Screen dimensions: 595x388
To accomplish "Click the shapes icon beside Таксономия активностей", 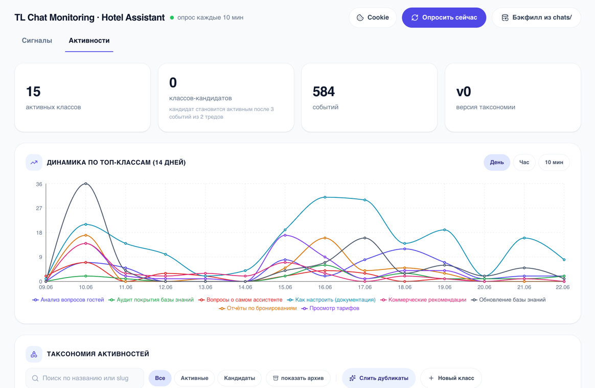I will [34, 354].
